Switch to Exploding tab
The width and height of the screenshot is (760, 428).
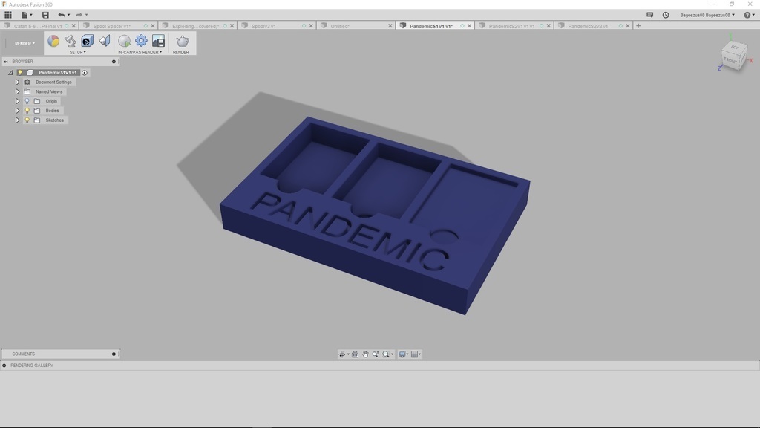coord(195,26)
